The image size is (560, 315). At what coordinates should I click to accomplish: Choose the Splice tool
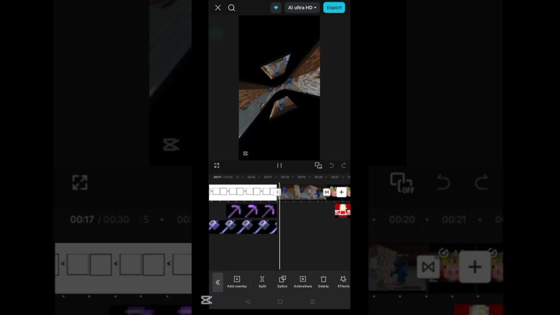(x=282, y=281)
